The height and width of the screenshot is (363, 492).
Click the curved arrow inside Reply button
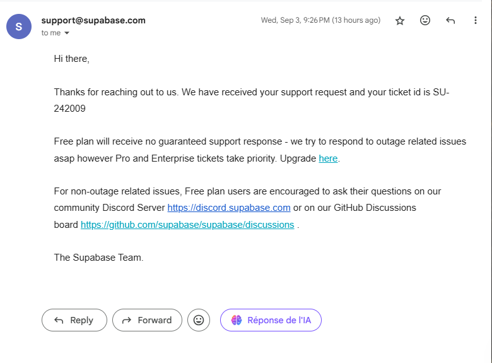pos(59,320)
